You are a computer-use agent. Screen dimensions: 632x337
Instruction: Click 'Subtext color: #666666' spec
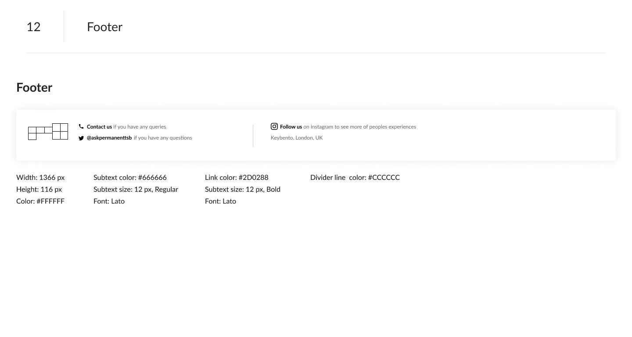click(130, 177)
